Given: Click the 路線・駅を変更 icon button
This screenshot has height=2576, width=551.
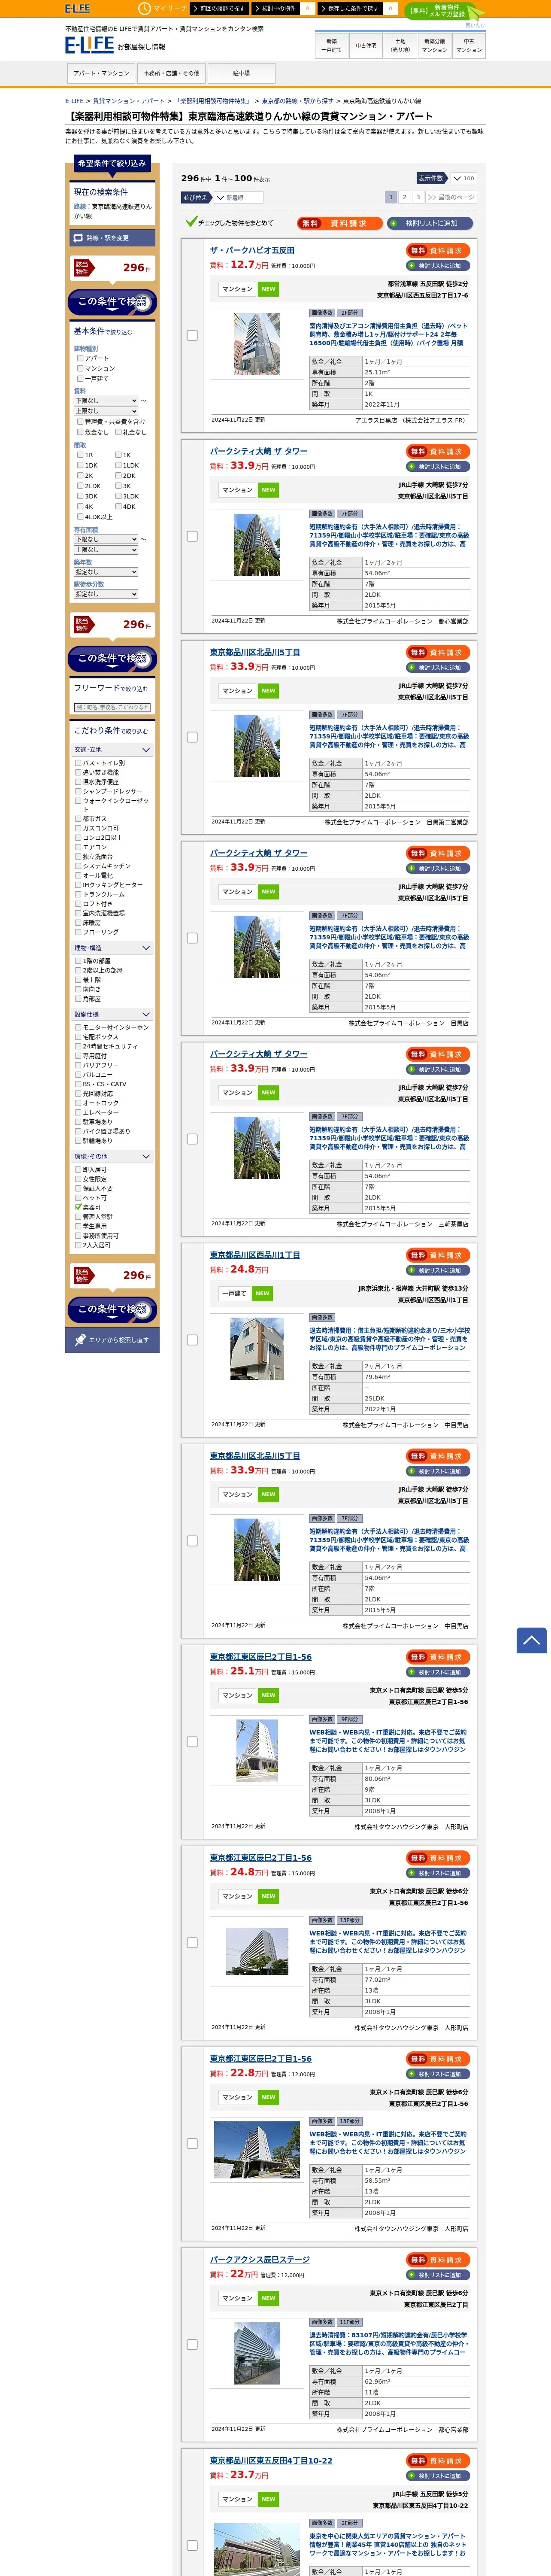Looking at the screenshot, I should point(112,238).
